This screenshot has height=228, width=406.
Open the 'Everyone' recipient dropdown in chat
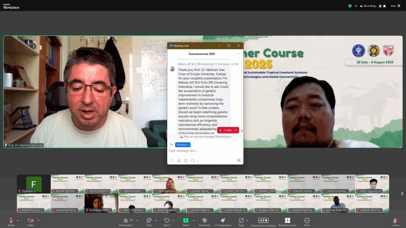[x=183, y=145]
